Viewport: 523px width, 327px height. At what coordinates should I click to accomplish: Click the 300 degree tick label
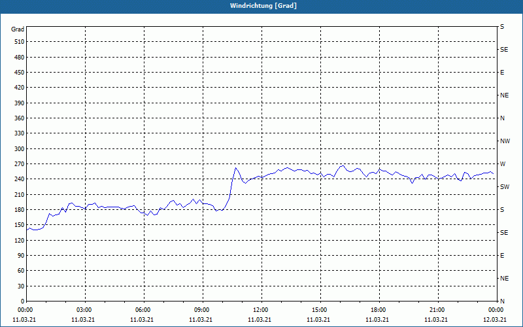20,149
